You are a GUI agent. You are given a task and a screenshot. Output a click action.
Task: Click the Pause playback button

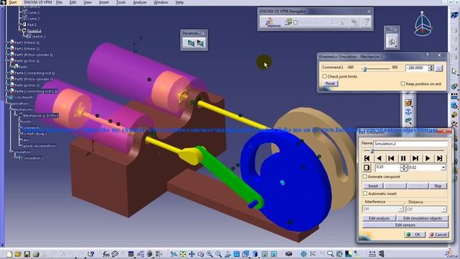(403, 158)
